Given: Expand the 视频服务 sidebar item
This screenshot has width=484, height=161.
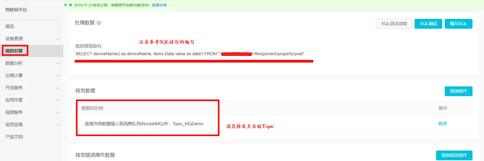Looking at the screenshot, I should 58,112.
